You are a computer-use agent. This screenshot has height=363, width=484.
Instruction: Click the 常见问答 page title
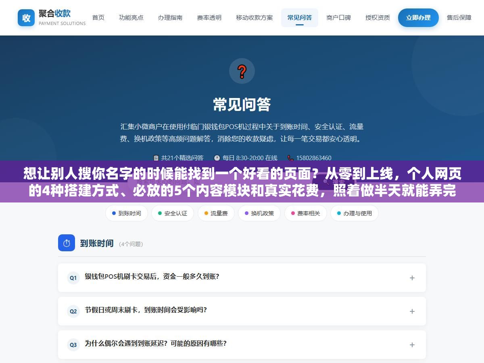point(242,104)
